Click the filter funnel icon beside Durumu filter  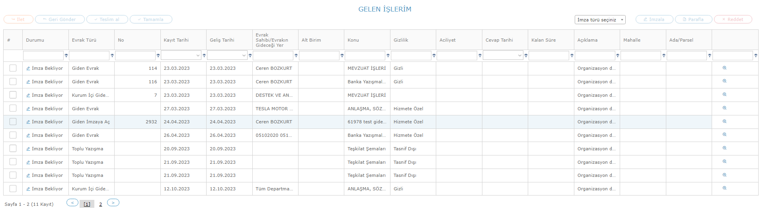(x=66, y=56)
